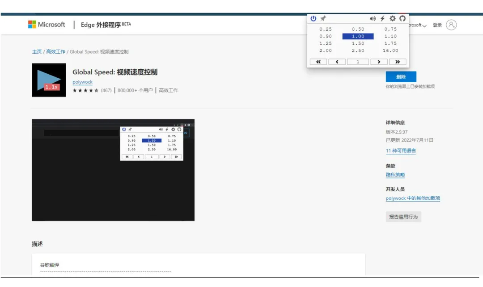The width and height of the screenshot is (483, 287).
Task: Click 谷歌翻译 text in description
Action: (x=49, y=265)
